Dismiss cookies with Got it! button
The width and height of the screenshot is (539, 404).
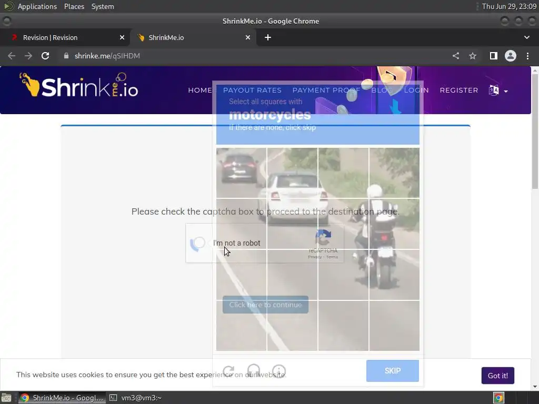[498, 376]
